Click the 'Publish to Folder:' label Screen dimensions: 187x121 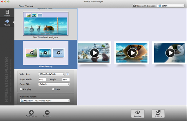click(x=28, y=96)
